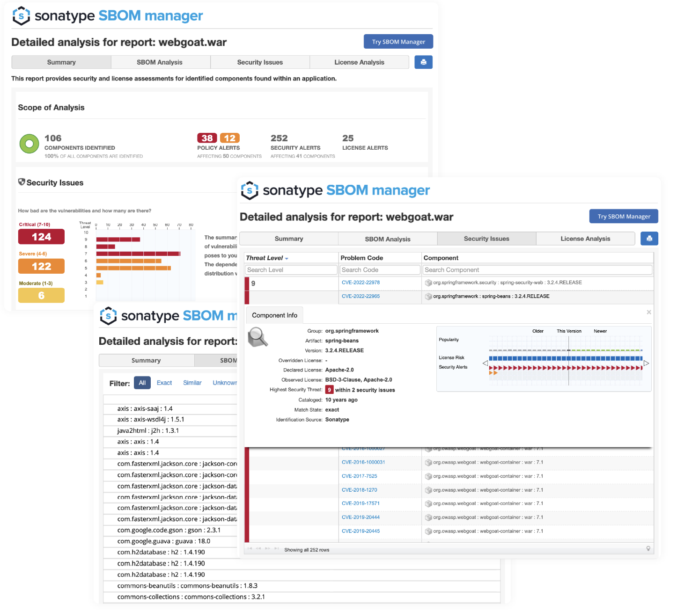Click the Try SBOM Manager button in the top report
Viewport: 677px width, 611px height.
coord(398,42)
